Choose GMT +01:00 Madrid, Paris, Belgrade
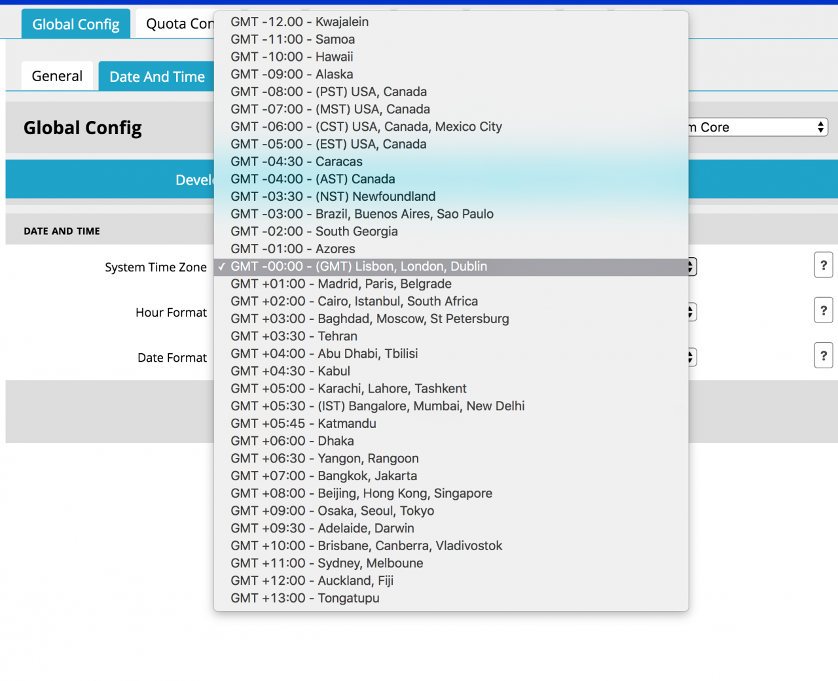This screenshot has height=681, width=838. click(x=340, y=284)
